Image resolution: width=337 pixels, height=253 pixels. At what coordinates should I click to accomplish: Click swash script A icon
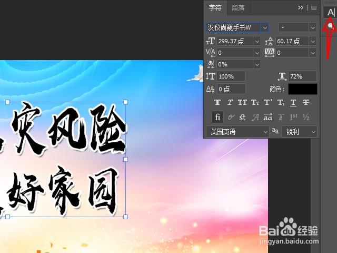click(255, 117)
